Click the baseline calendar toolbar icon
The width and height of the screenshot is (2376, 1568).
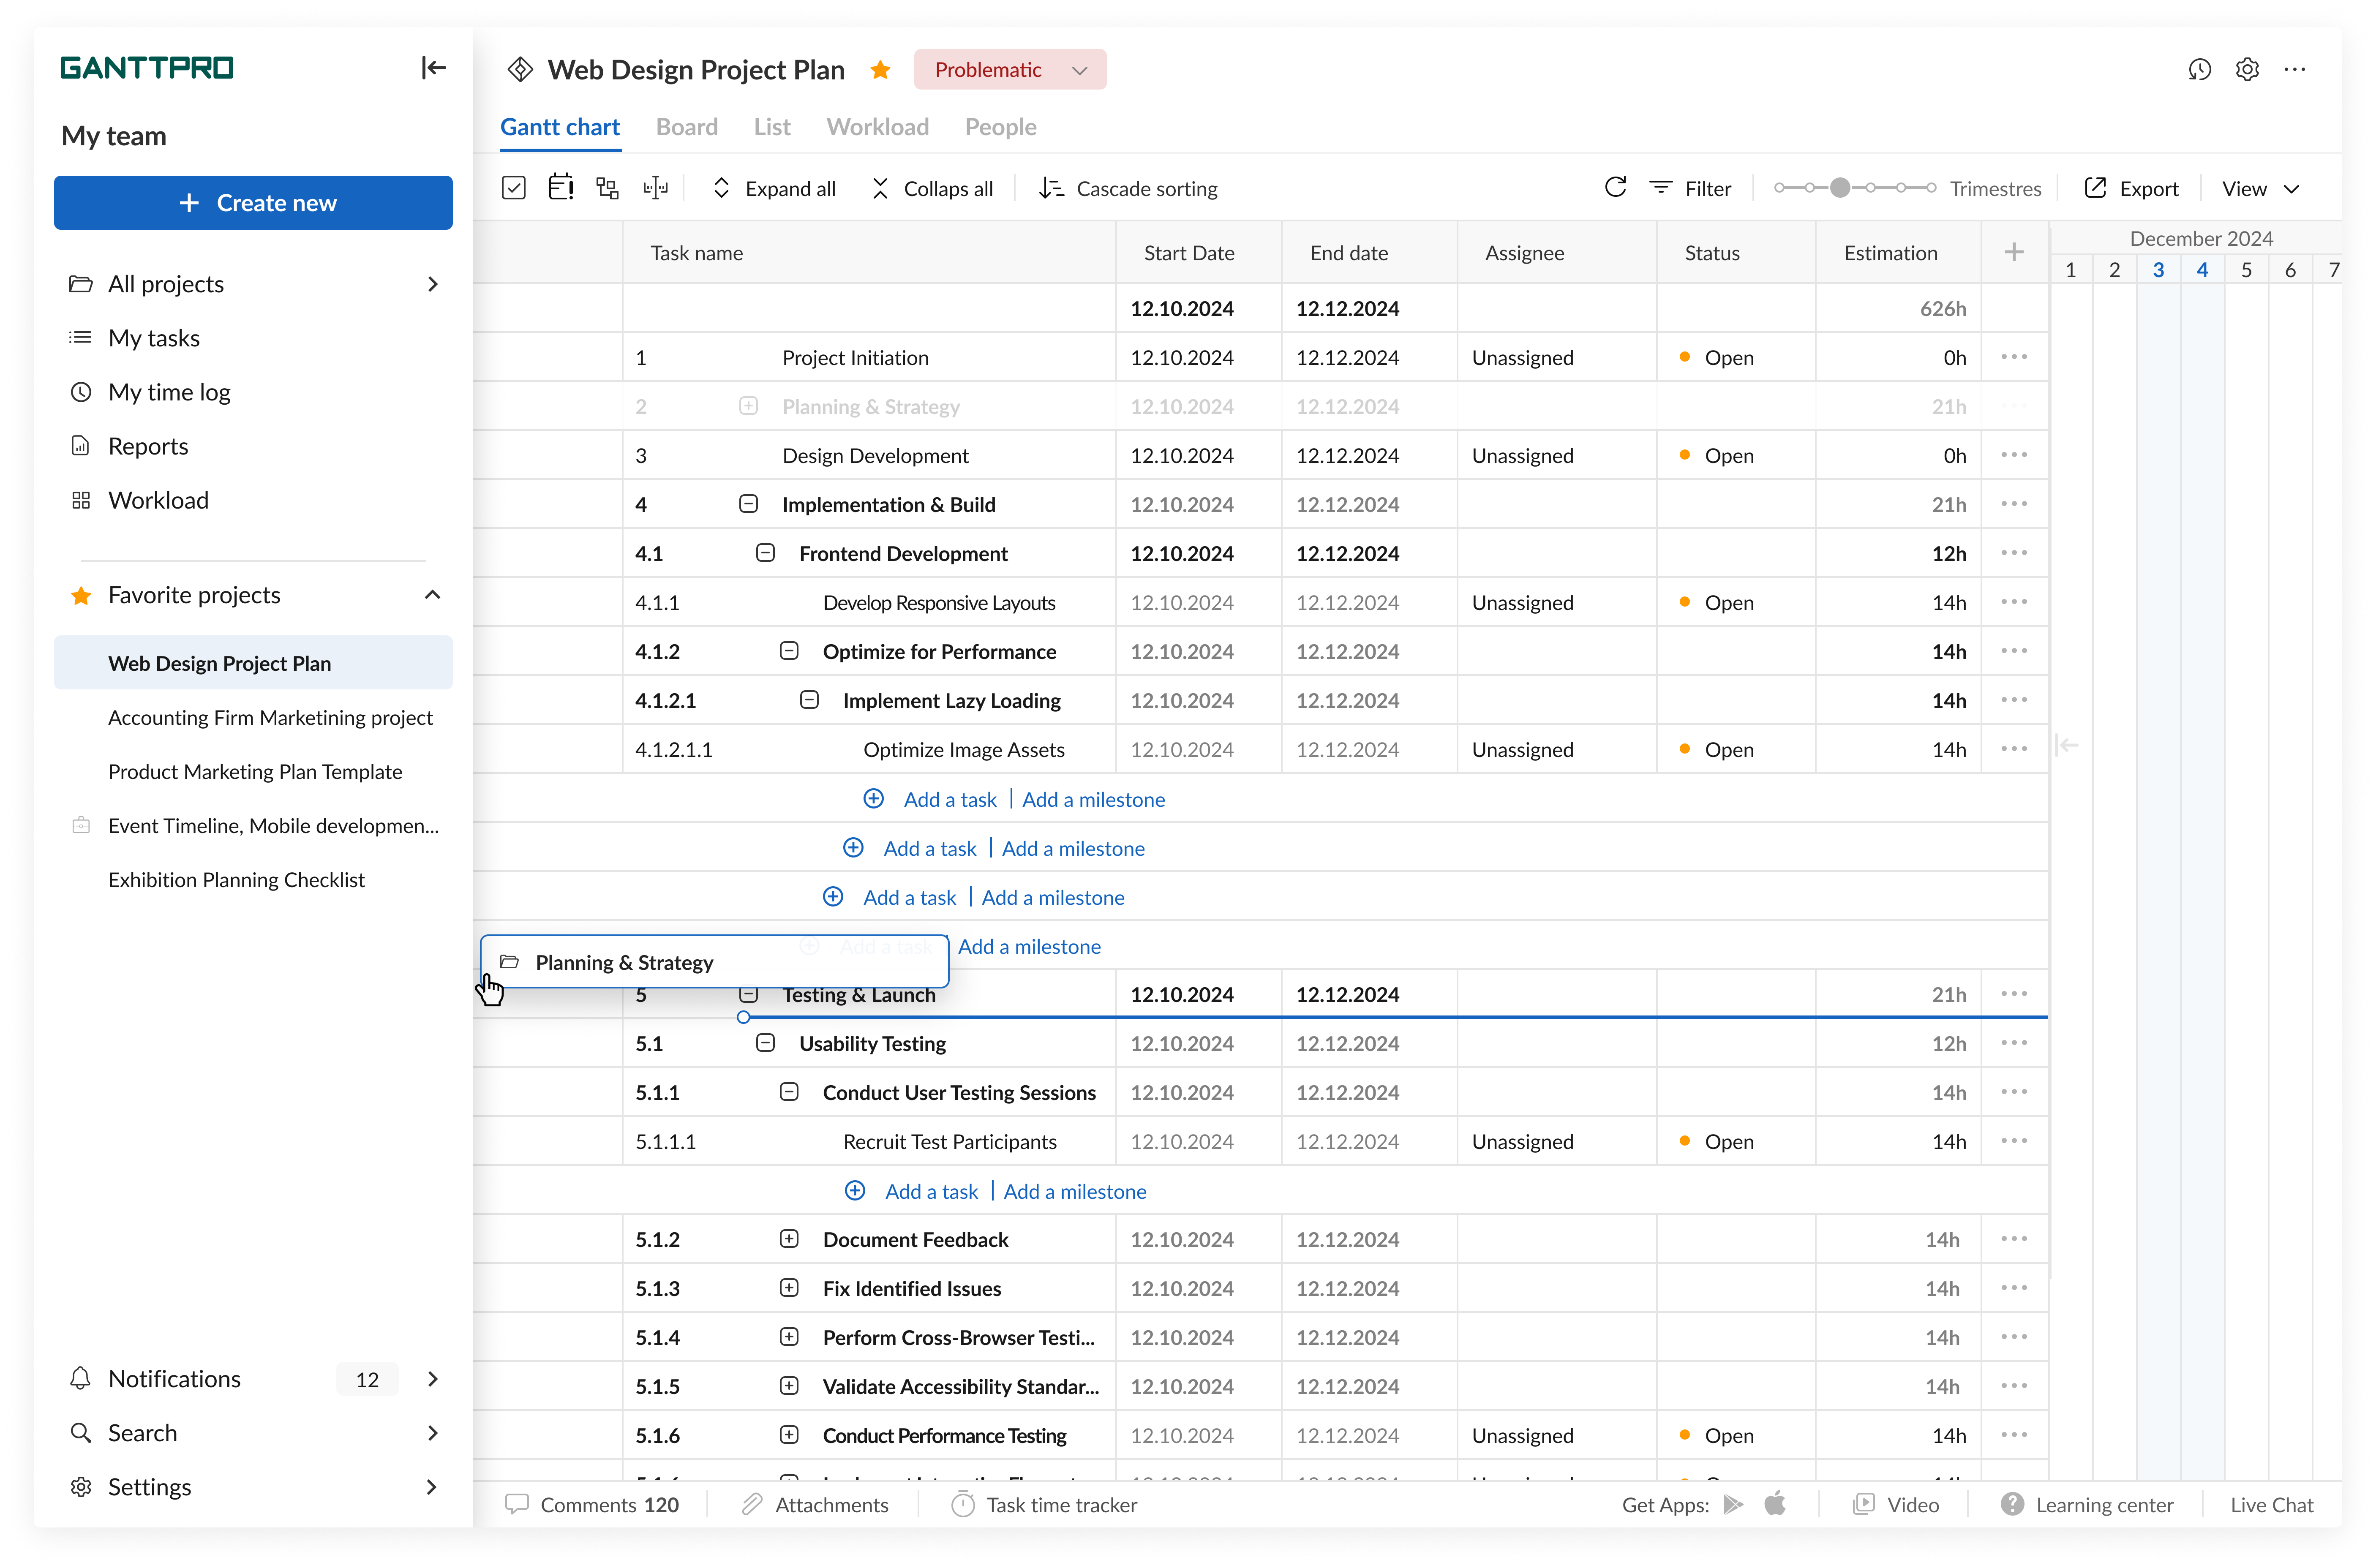point(561,188)
